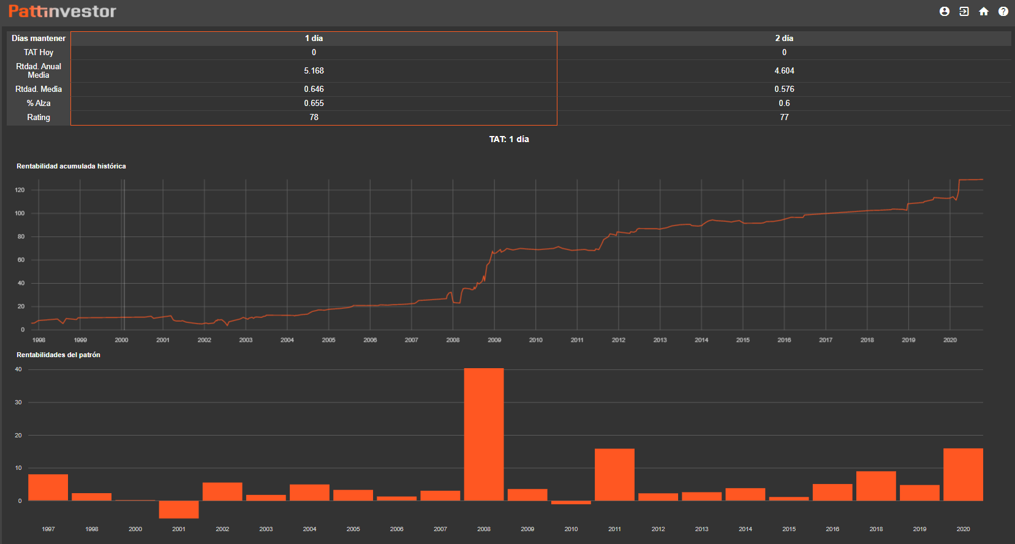This screenshot has width=1015, height=544.
Task: Select the "1 día" column header
Action: [x=314, y=38]
